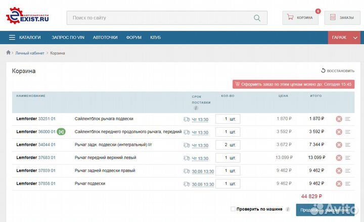The height and width of the screenshot is (222, 364).
Task: Click the green badge next to 36000 01
Action: point(61,132)
